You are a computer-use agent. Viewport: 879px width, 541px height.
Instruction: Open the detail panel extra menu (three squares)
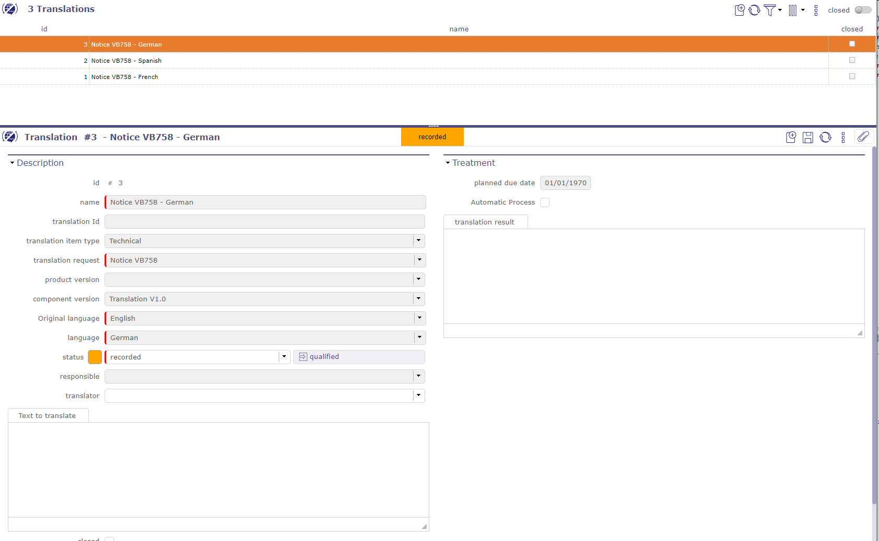pos(843,137)
